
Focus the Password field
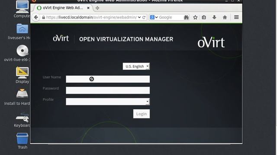pyautogui.click(x=108, y=90)
